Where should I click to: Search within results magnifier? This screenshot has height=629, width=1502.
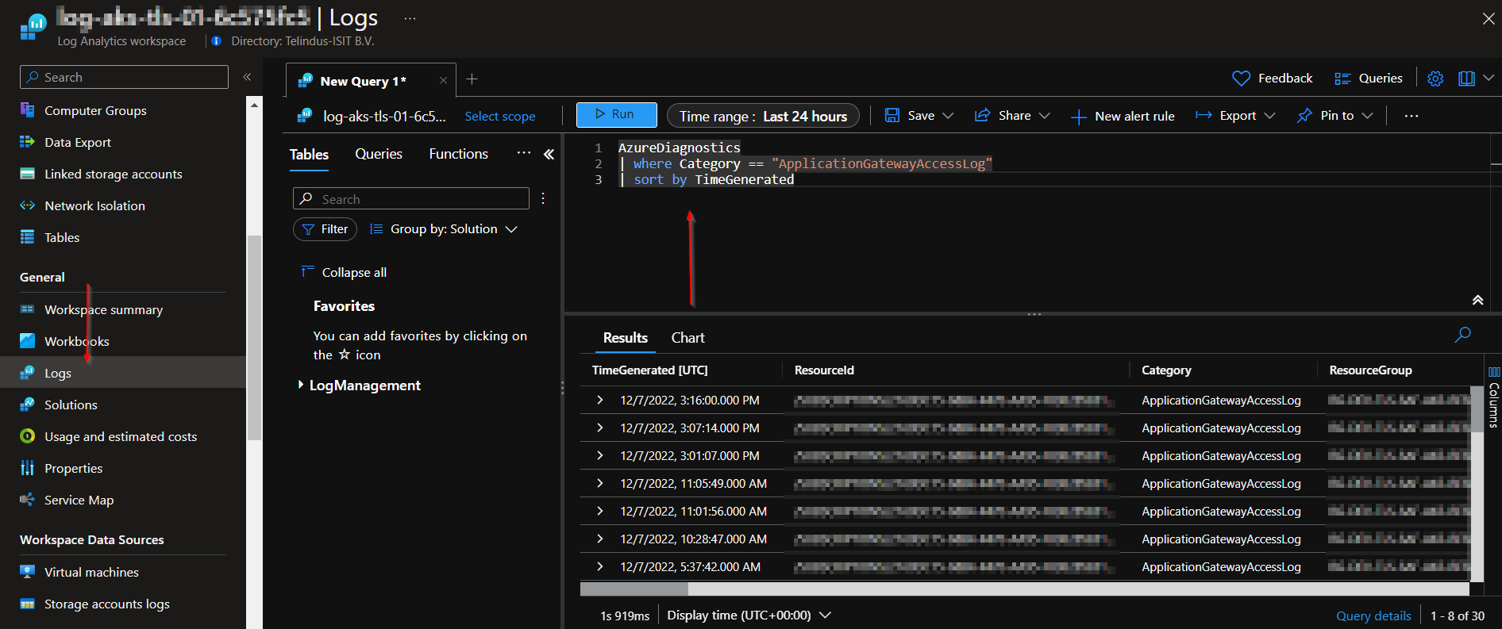(x=1462, y=335)
